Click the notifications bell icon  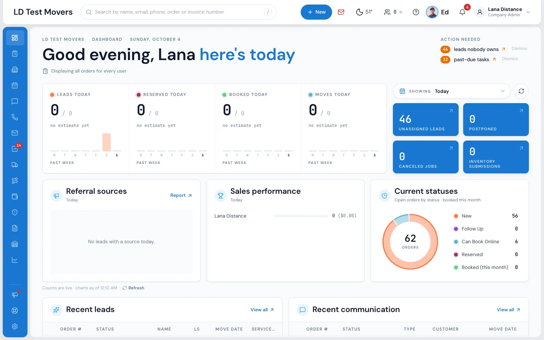point(462,12)
